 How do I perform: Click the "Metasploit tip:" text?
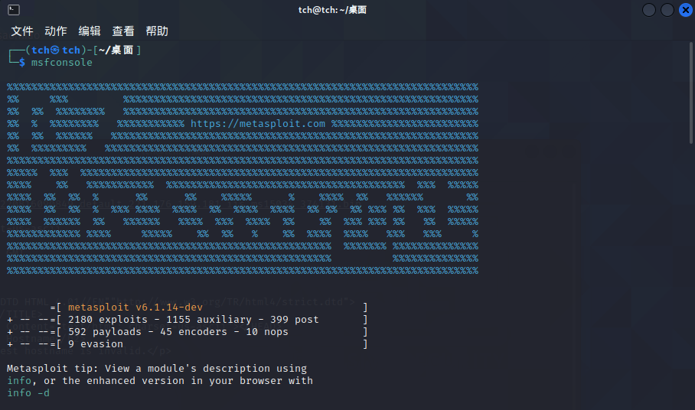point(53,369)
